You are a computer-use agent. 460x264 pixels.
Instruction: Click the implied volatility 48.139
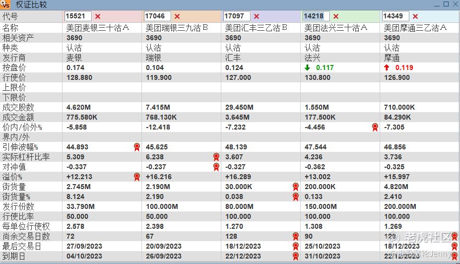(236, 147)
